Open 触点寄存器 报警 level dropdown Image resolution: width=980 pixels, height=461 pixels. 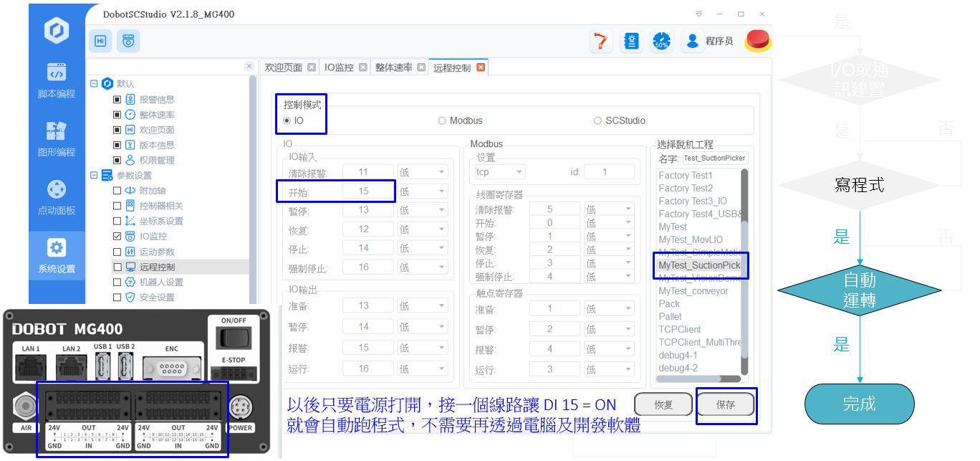[x=610, y=349]
